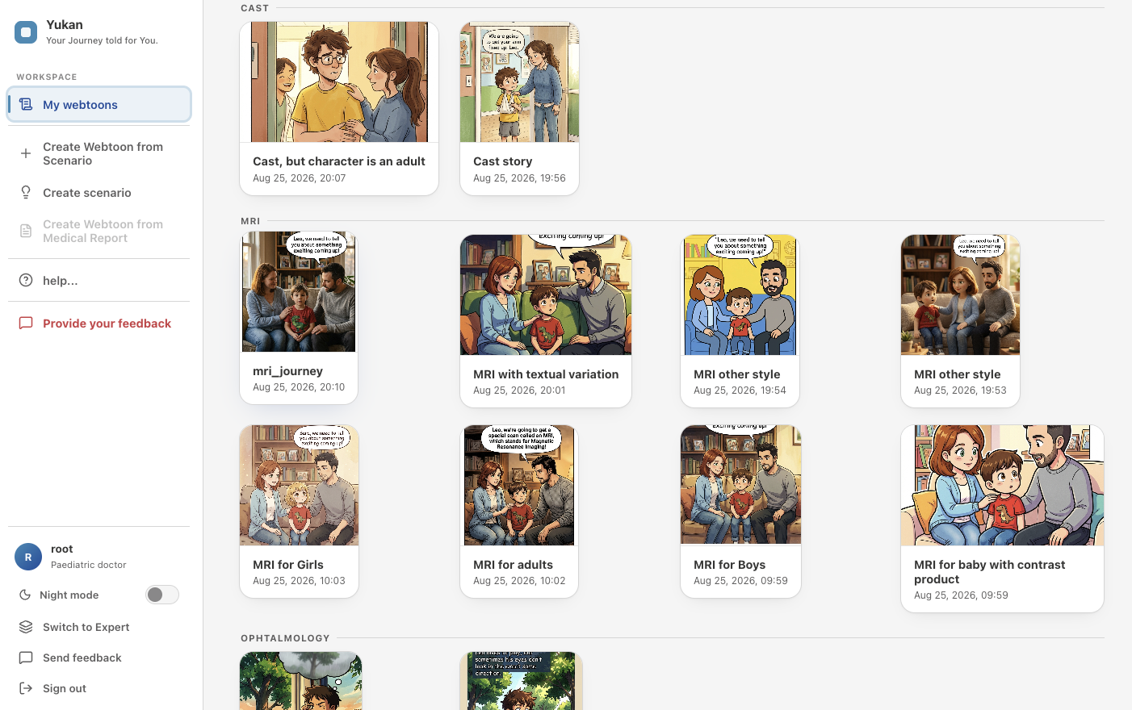Viewport: 1132px width, 710px height.
Task: Open the mri_journey webtoon thumbnail
Action: 299,292
